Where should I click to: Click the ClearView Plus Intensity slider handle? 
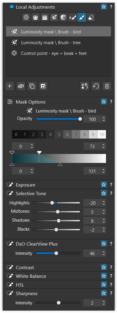(56, 253)
